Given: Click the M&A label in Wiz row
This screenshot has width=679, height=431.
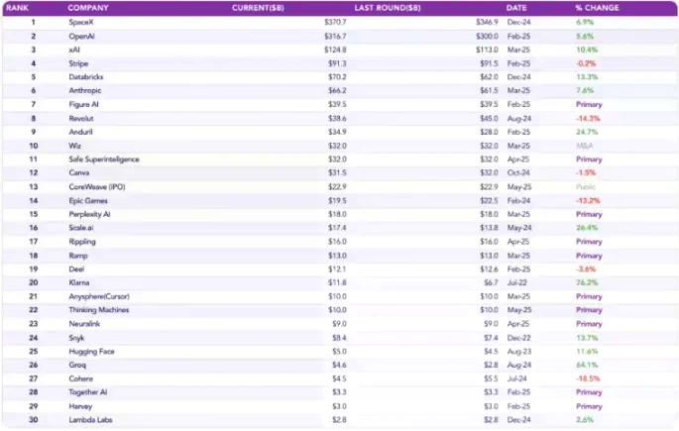Looking at the screenshot, I should point(584,145).
